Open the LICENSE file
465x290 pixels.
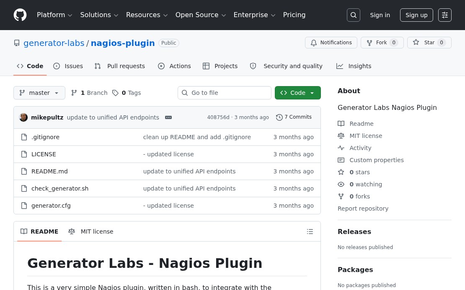point(44,154)
